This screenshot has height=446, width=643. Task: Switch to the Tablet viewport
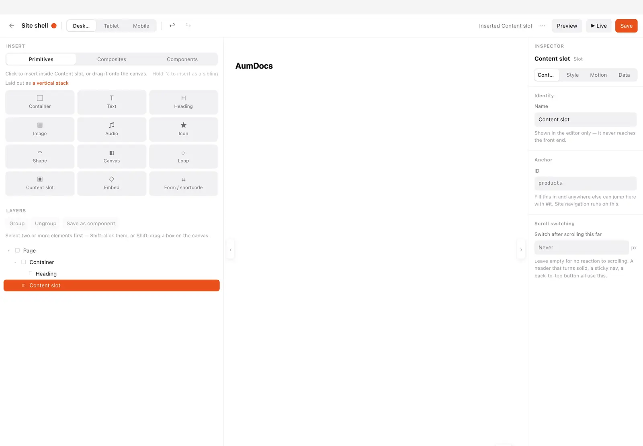point(111,26)
